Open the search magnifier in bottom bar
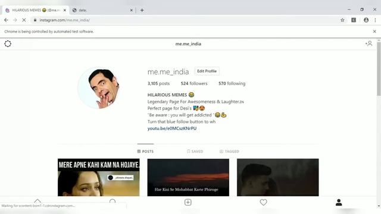This screenshot has width=381, height=214. point(113,202)
